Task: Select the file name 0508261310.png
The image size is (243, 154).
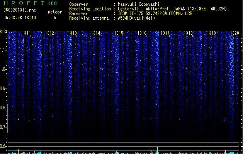Action: coord(20,10)
